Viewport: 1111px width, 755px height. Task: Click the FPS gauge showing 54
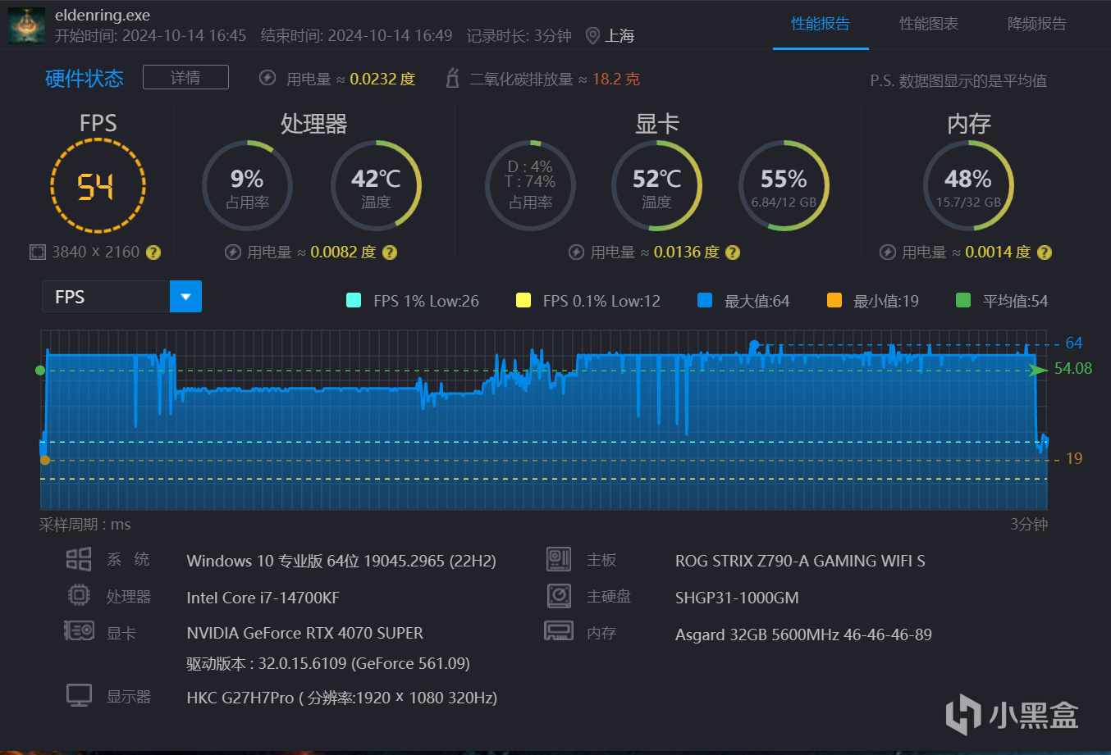(x=98, y=185)
